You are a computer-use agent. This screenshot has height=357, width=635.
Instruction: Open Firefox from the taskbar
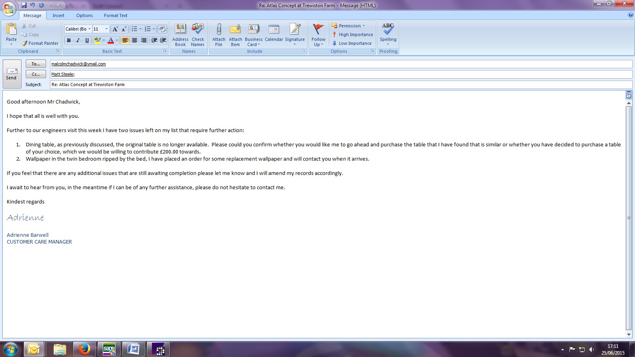(84, 349)
